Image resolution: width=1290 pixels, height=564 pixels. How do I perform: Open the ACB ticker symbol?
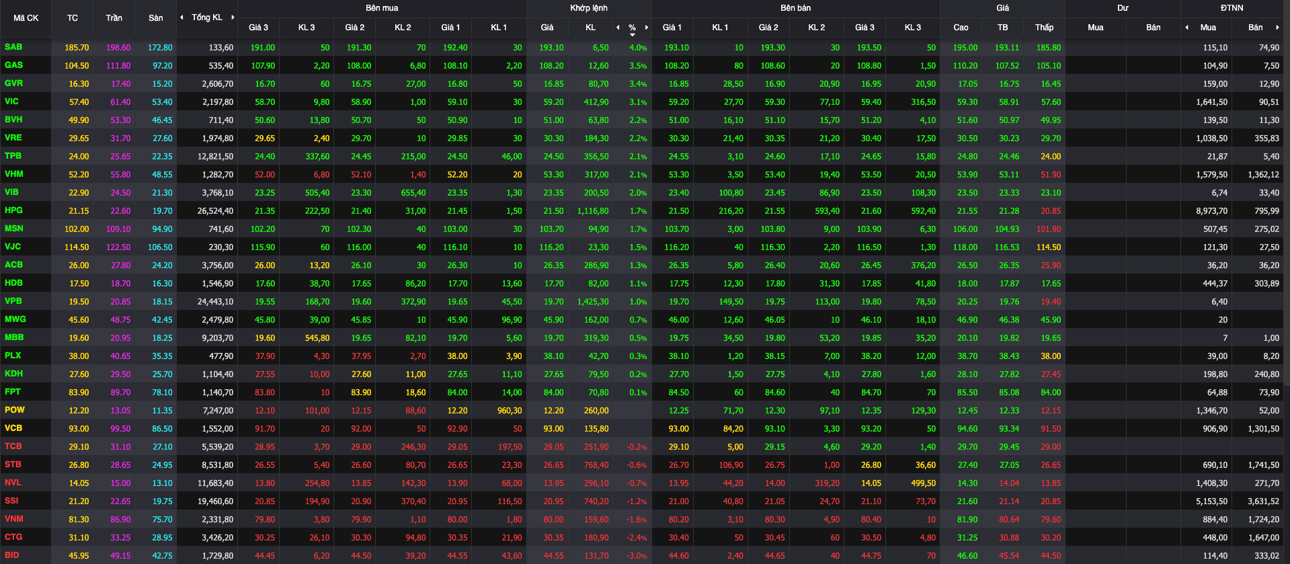coord(13,265)
